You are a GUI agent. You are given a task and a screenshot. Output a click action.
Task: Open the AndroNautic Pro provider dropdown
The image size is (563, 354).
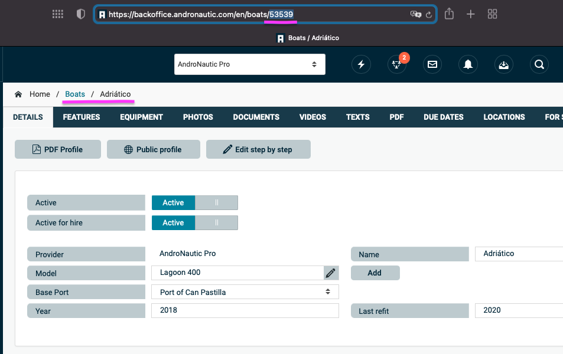pos(249,64)
